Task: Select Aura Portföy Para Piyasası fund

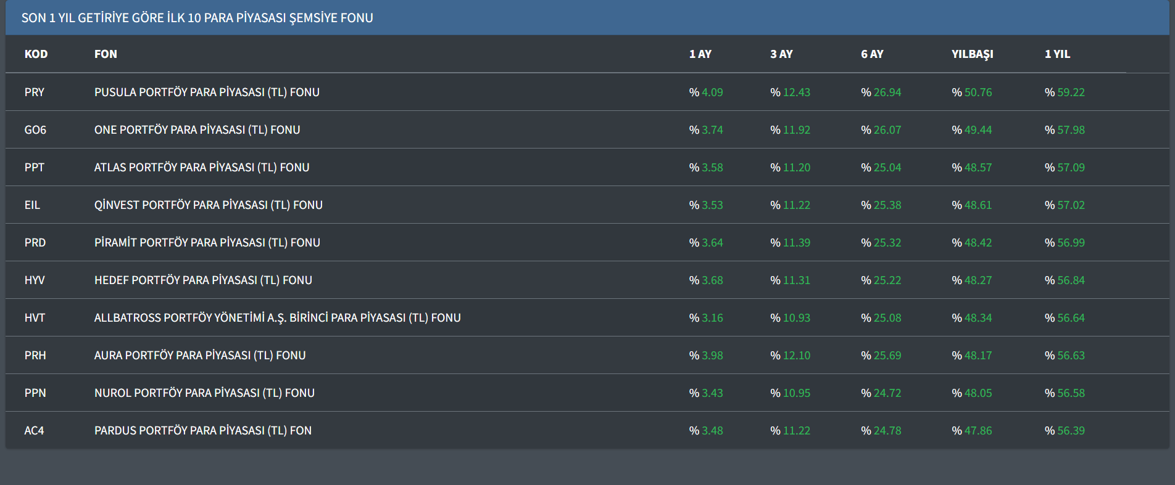Action: click(x=200, y=356)
